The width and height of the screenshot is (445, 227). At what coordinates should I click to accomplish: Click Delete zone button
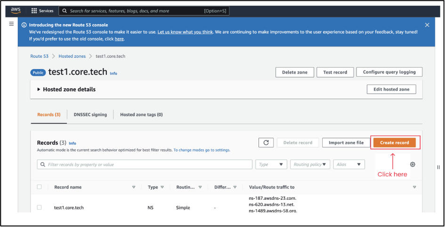(295, 72)
